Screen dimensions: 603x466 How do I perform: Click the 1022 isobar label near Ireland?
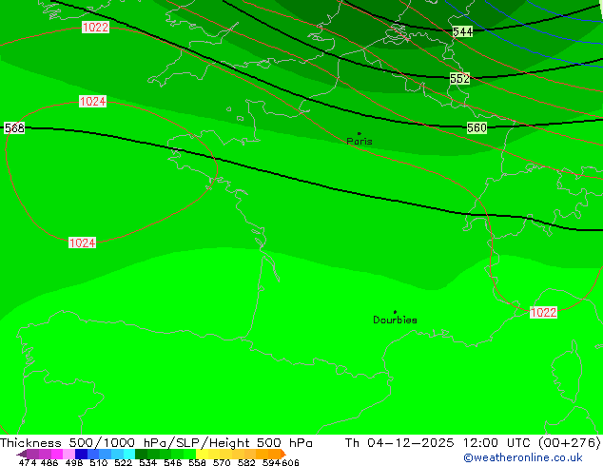(95, 27)
